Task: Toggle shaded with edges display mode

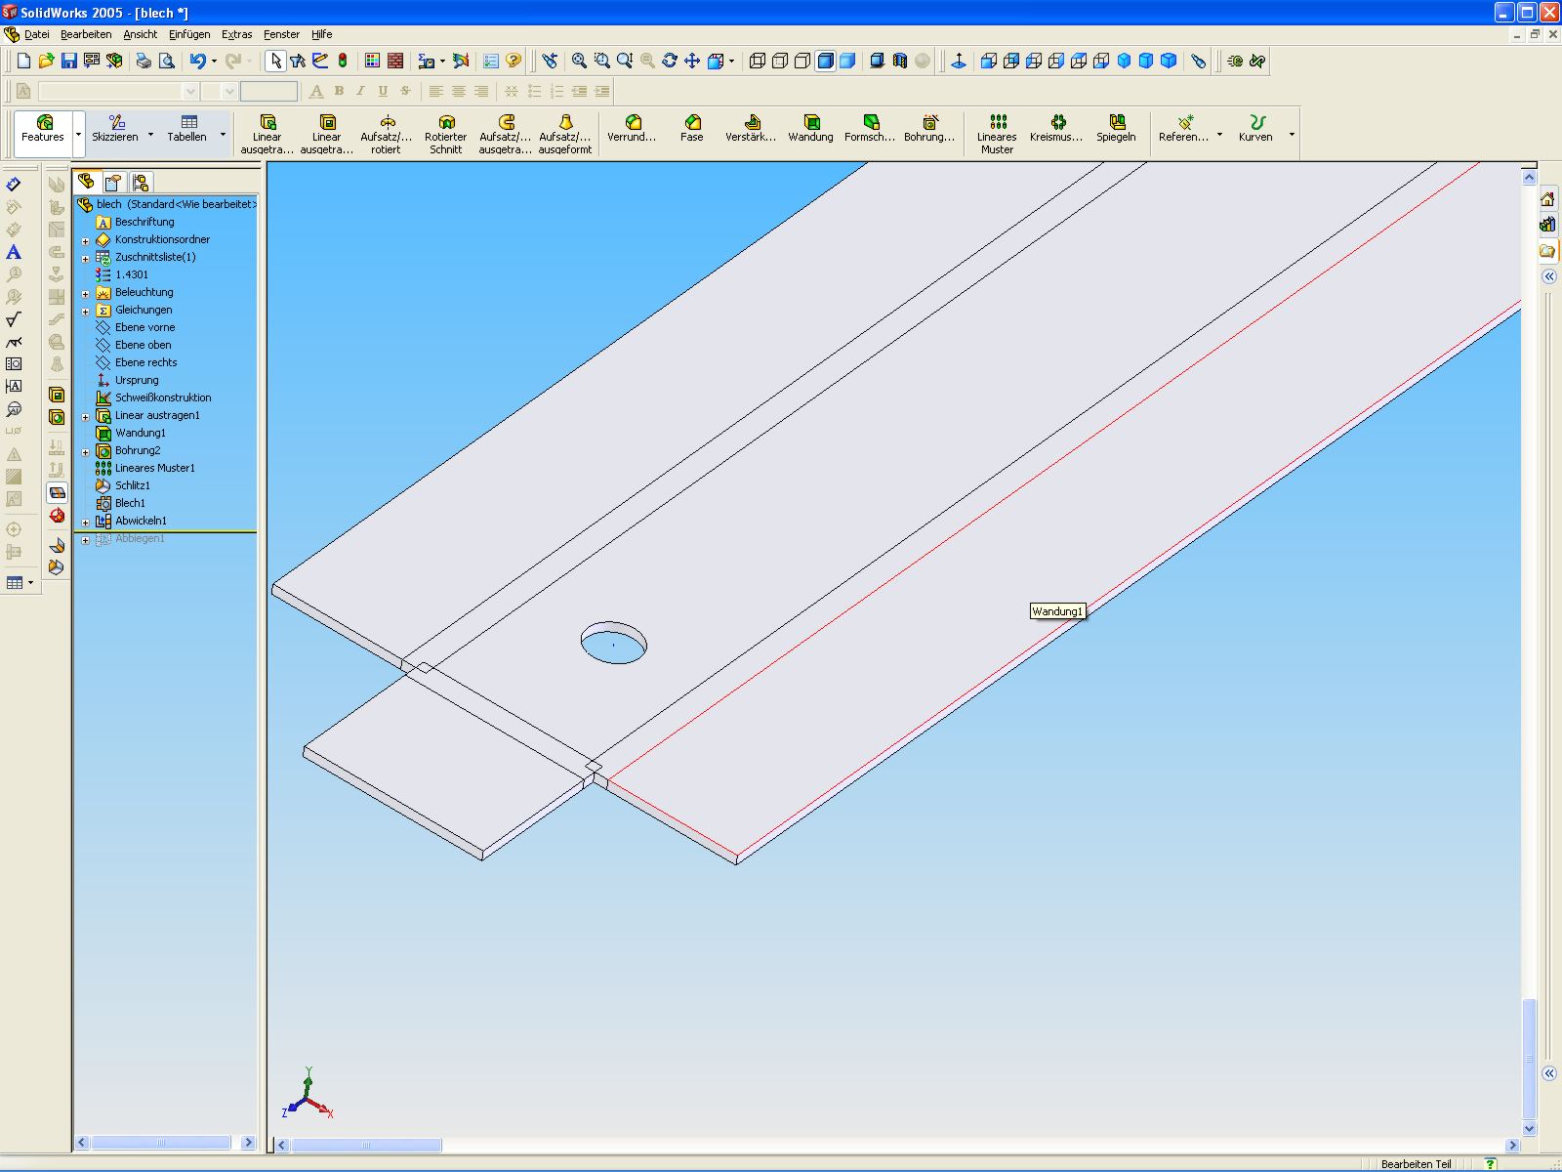Action: pos(826,61)
